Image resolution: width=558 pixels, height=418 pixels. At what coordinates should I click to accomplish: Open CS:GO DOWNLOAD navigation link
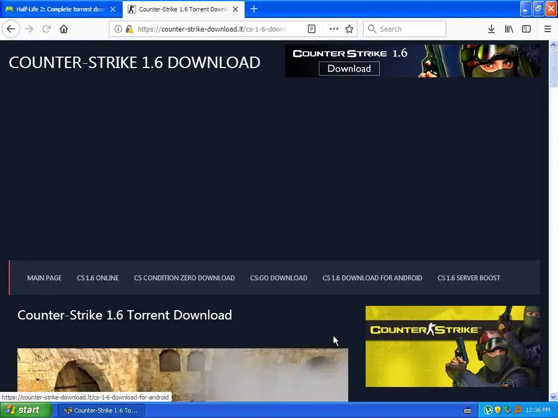278,278
